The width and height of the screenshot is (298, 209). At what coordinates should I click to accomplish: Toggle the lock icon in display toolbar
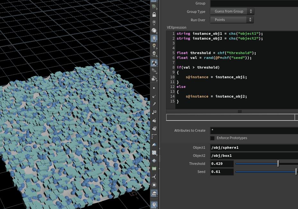click(x=154, y=15)
